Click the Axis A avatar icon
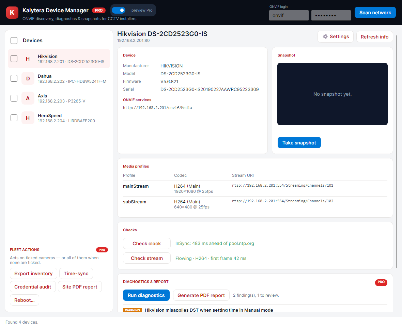Image resolution: width=402 pixels, height=327 pixels. point(28,98)
